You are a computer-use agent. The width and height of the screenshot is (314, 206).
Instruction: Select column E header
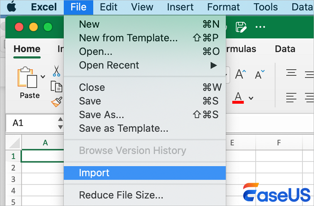pos(241,143)
